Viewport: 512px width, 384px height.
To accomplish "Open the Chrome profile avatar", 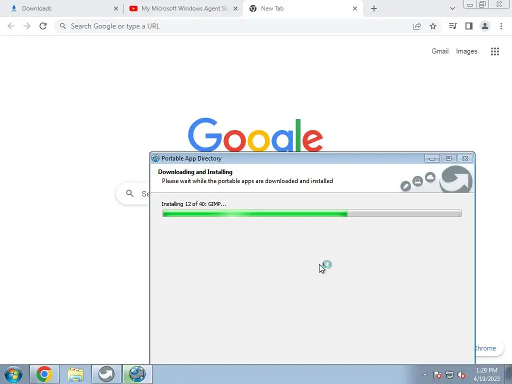I will coord(485,26).
